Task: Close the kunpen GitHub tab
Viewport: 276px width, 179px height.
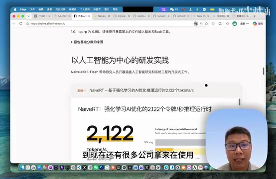Action: (x=168, y=16)
